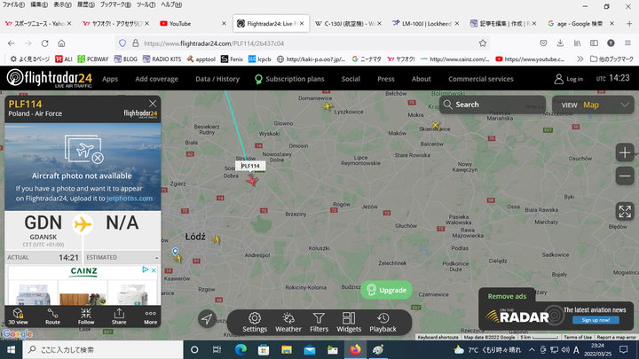Image resolution: width=639 pixels, height=359 pixels.
Task: Show the Route for flight PLF114
Action: pos(52,316)
